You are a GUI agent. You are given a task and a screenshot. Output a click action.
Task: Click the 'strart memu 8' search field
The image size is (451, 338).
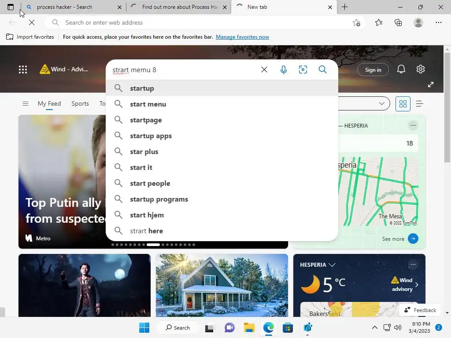click(184, 70)
